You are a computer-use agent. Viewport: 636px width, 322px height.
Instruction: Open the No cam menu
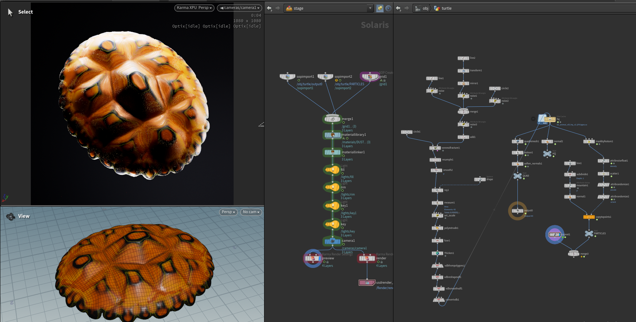251,212
